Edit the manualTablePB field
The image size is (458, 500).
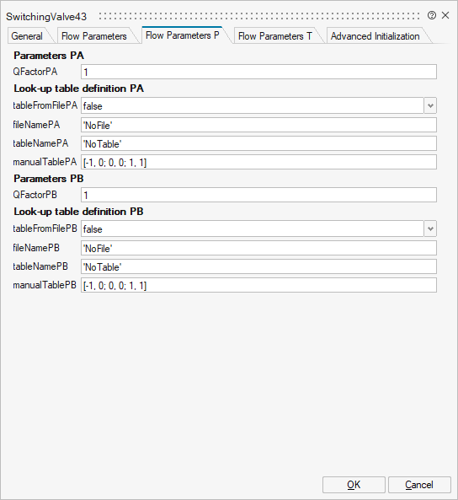pos(258,285)
